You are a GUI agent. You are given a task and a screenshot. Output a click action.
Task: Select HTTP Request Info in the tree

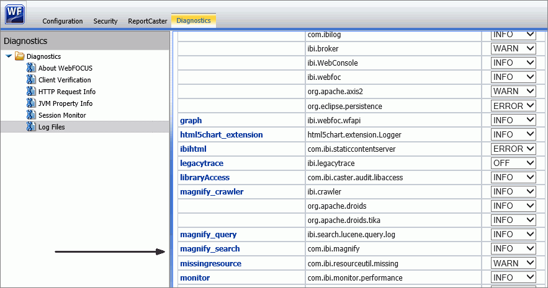(x=67, y=92)
